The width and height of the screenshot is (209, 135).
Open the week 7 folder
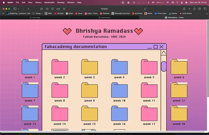(x=30, y=90)
